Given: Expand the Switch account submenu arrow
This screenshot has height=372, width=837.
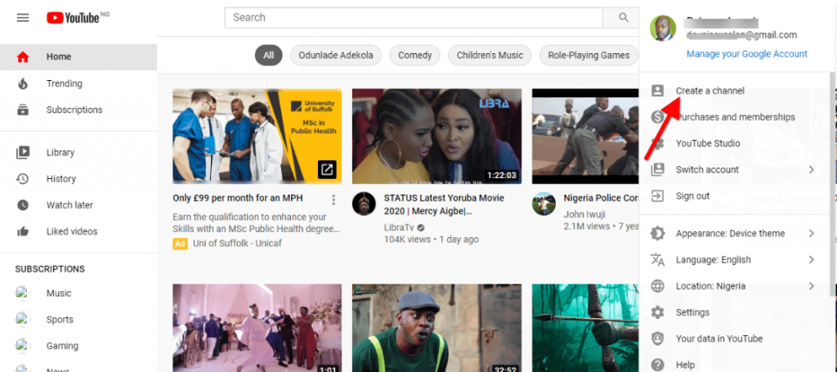Looking at the screenshot, I should (x=811, y=170).
